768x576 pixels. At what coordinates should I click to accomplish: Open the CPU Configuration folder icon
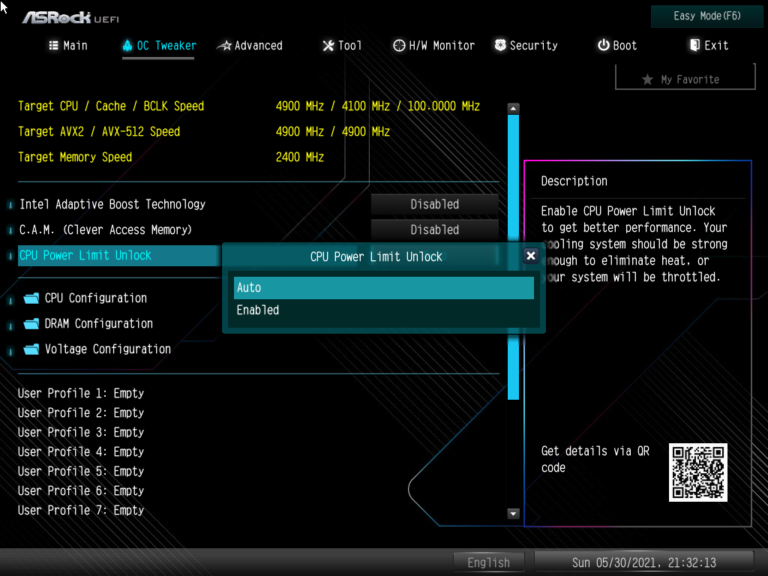tap(31, 298)
